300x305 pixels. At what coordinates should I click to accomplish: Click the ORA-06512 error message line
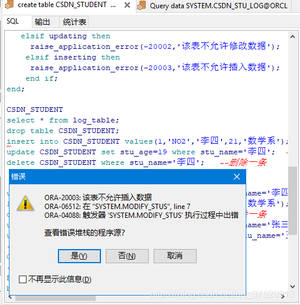tap(118, 207)
